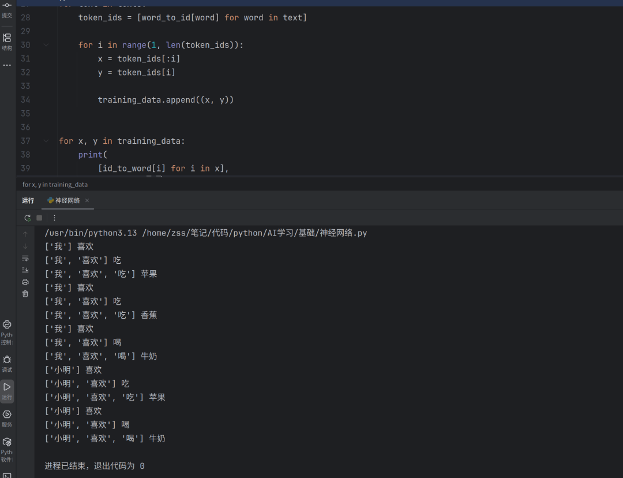Show more tool windows ellipsis
The width and height of the screenshot is (623, 478).
pyautogui.click(x=7, y=65)
